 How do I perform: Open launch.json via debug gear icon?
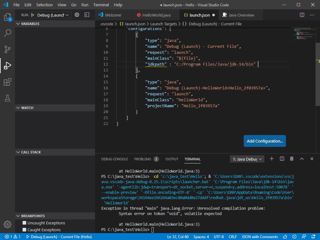[77, 15]
